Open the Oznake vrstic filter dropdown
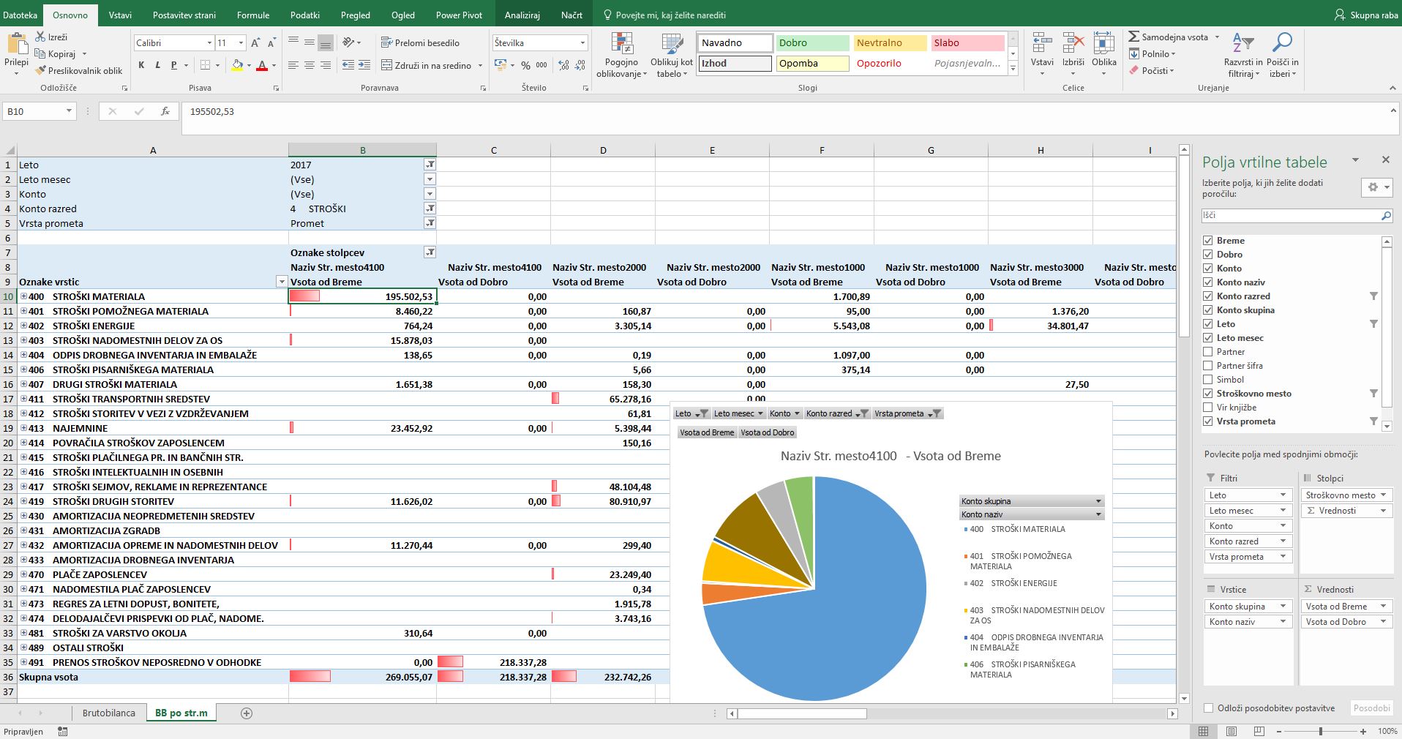Viewport: 1402px width, 739px height. [x=281, y=282]
